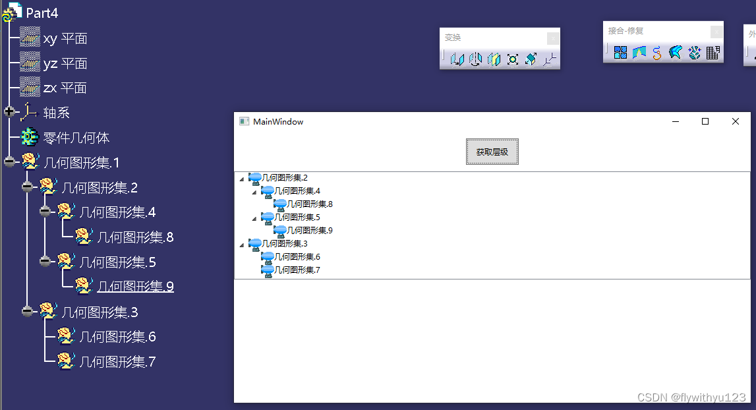This screenshot has width=756, height=410.
Task: Select the xy 平面 tree node
Action: 65,39
